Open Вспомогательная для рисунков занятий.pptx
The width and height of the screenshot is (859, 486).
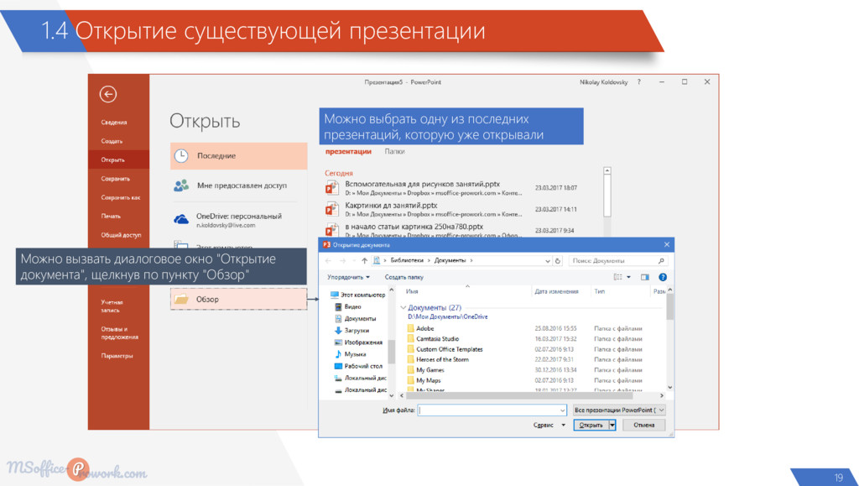(x=450, y=188)
